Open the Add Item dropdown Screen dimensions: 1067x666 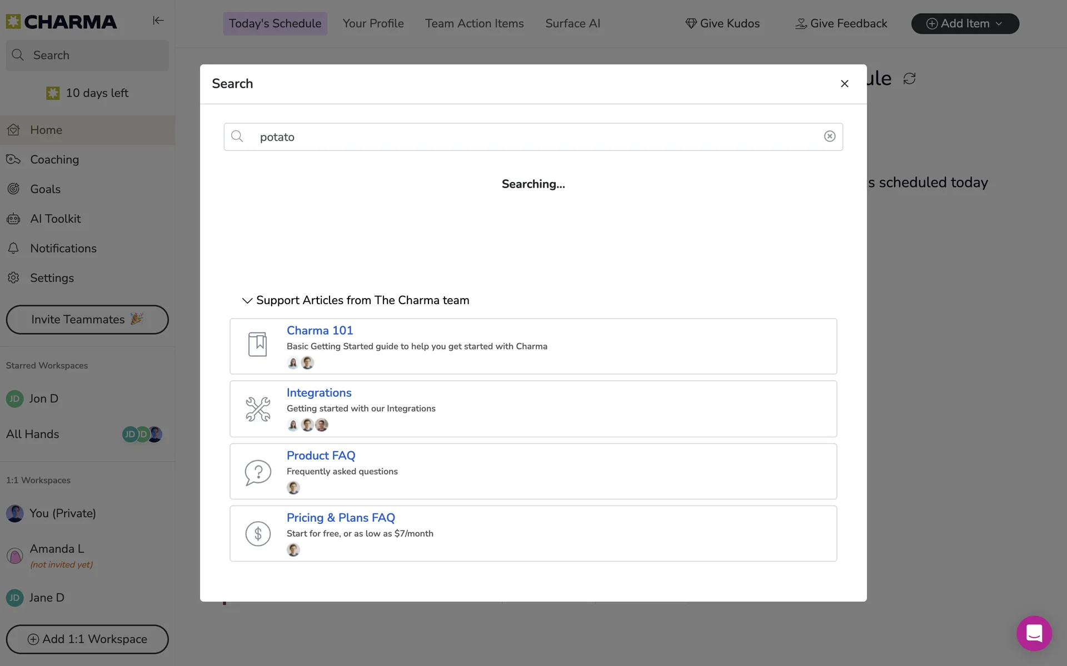[965, 24]
